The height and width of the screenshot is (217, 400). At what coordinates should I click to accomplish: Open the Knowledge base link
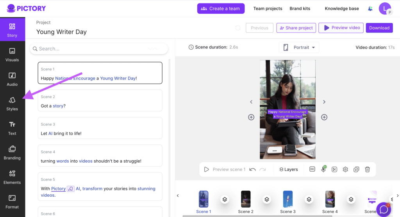point(341,9)
